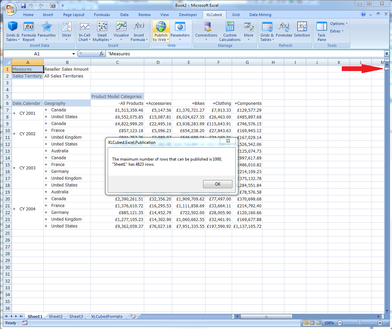Insert a Formula Report
The image size is (392, 329).
coord(28,31)
